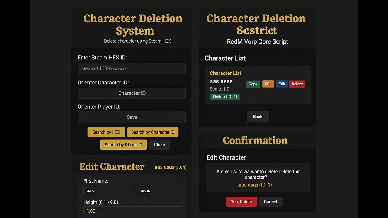Click the Delete character using Steam HEX subtitle

pos(137,41)
